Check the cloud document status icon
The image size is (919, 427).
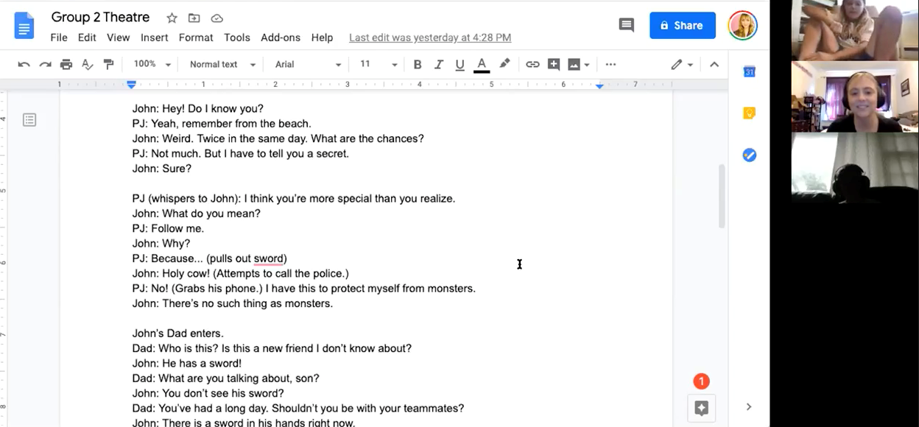(x=216, y=18)
